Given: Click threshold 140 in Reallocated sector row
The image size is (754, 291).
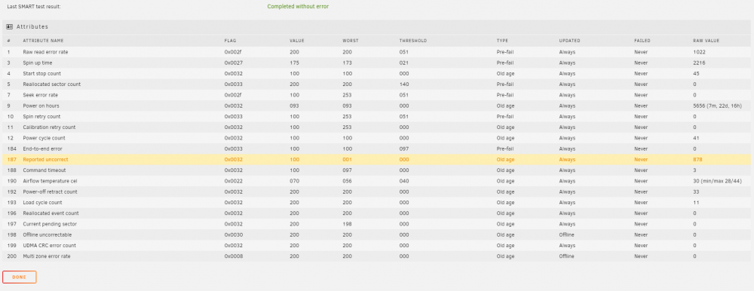Looking at the screenshot, I should tap(403, 84).
